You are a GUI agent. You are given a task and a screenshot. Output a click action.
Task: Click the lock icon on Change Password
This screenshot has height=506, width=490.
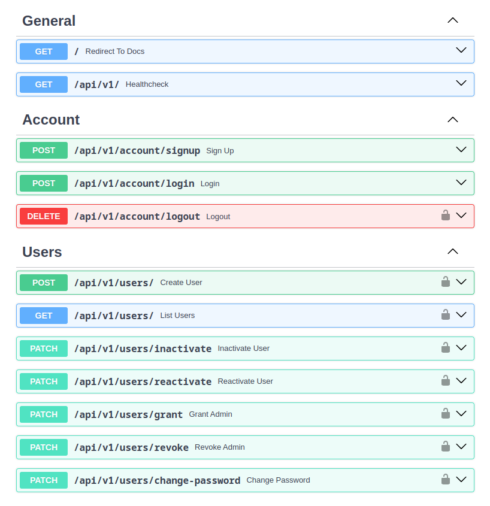coord(445,480)
